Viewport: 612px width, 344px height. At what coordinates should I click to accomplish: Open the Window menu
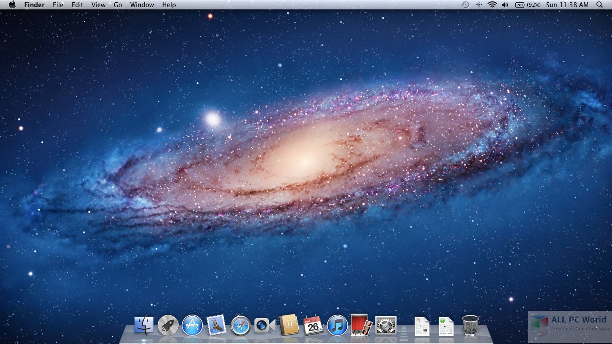click(x=142, y=5)
